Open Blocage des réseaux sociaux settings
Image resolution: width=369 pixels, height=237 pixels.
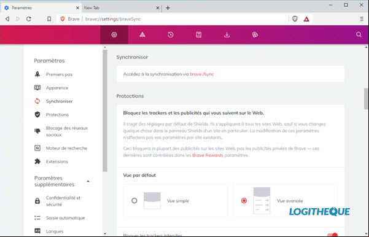[x=67, y=131]
